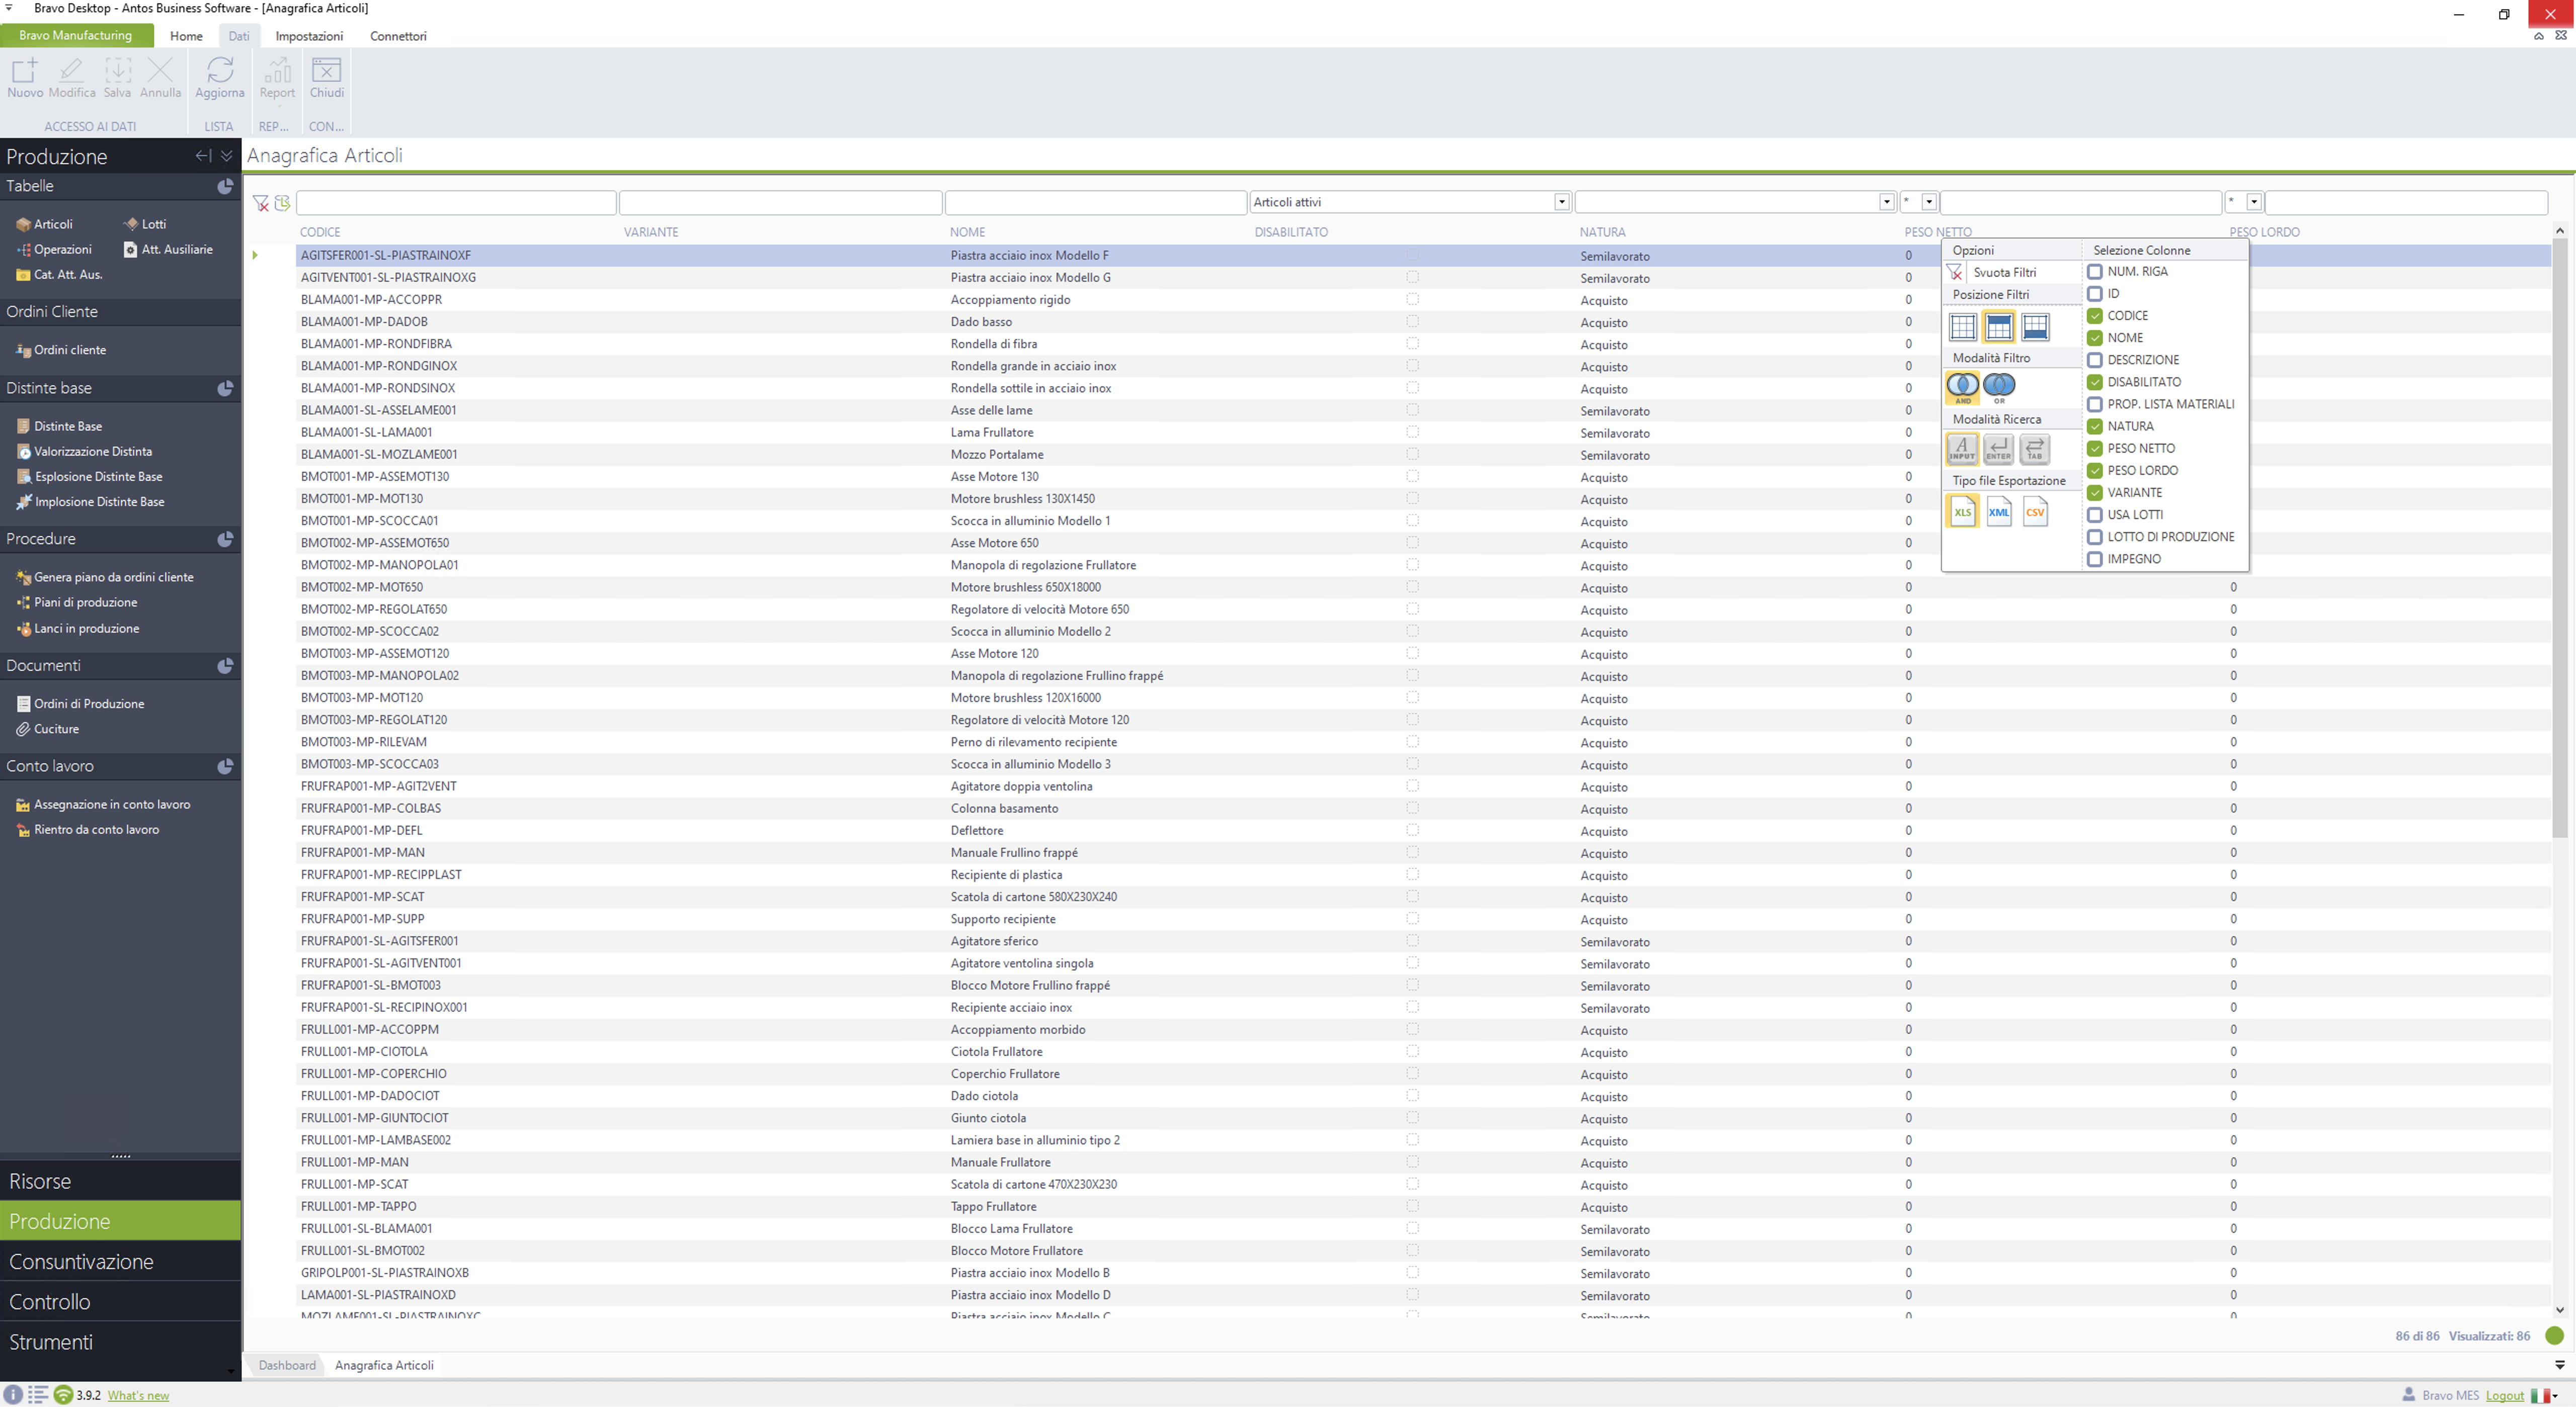Collapse the Tabelle section

tap(225, 186)
